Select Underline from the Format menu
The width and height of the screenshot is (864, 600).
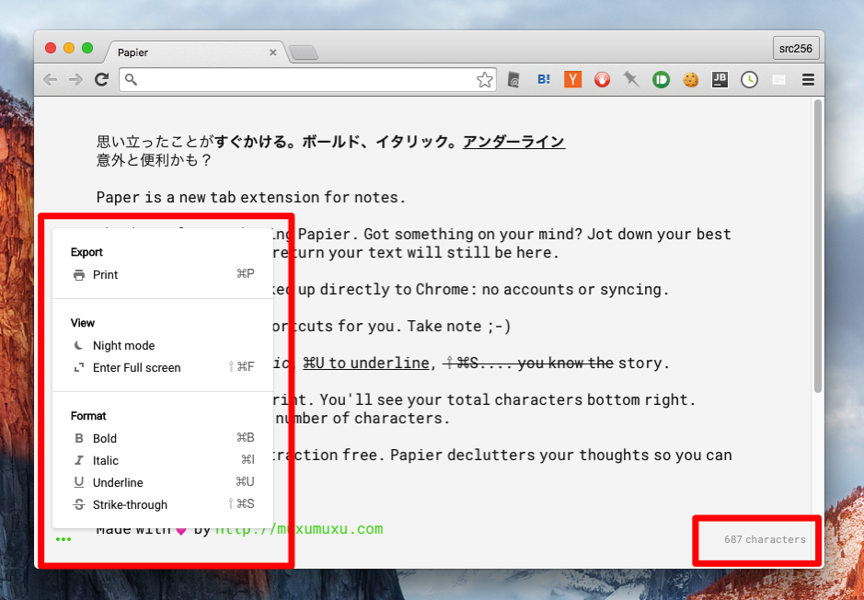[x=163, y=482]
